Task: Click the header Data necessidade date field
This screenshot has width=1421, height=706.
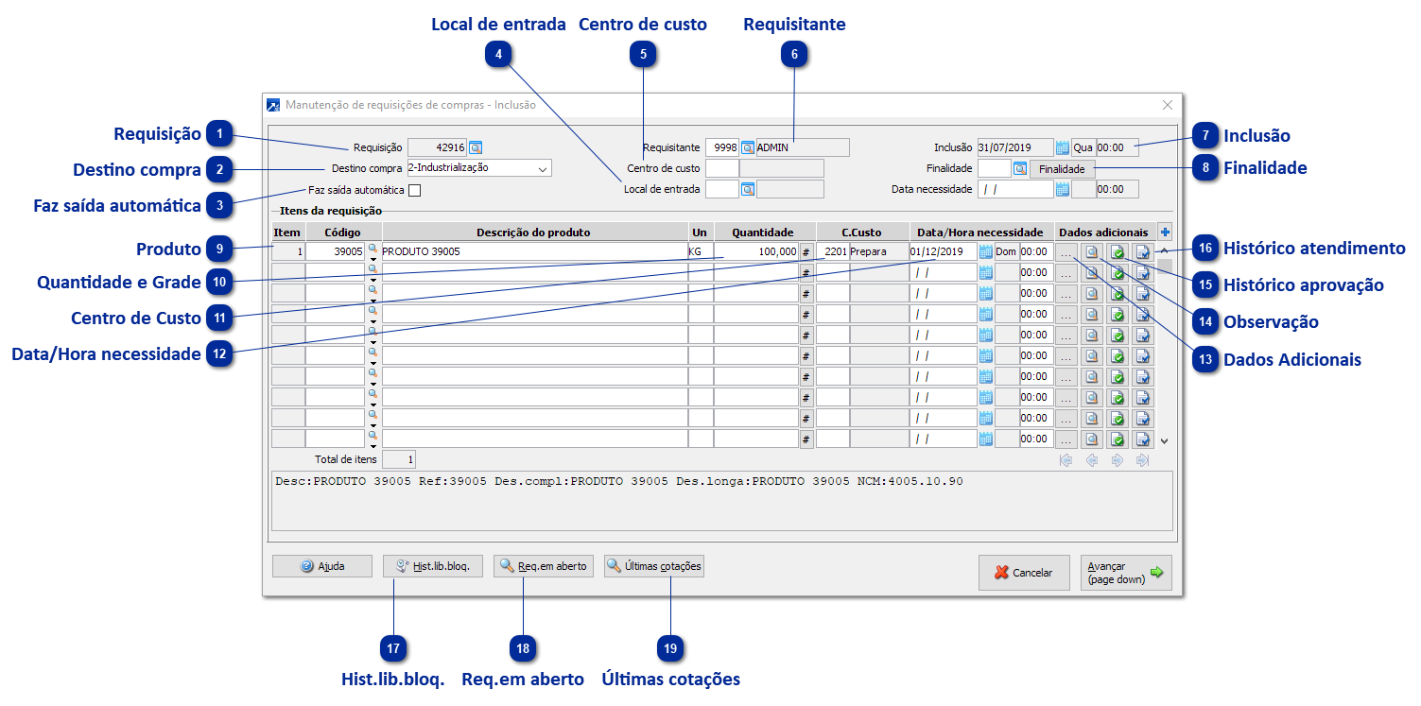Action: coord(1015,189)
